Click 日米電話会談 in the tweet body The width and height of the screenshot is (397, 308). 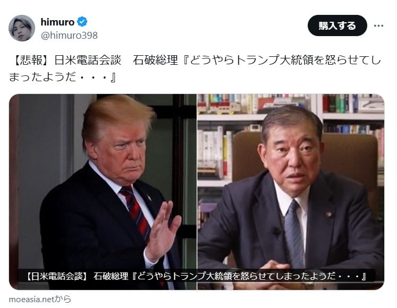[x=88, y=60]
